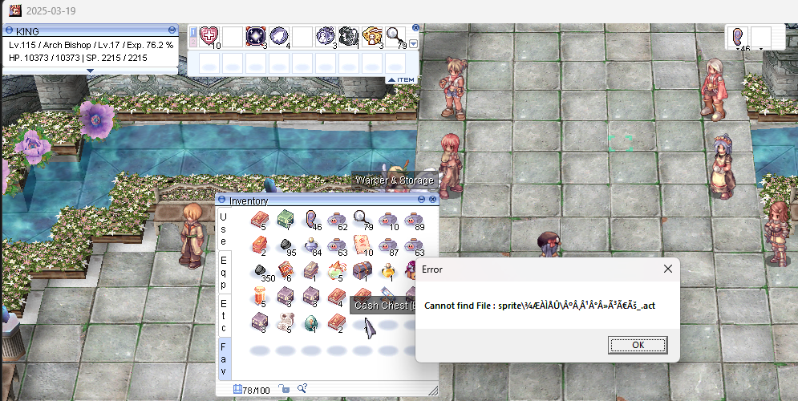Viewport: 798px width, 401px height.
Task: Click the app icon in title bar
Action: pyautogui.click(x=15, y=10)
